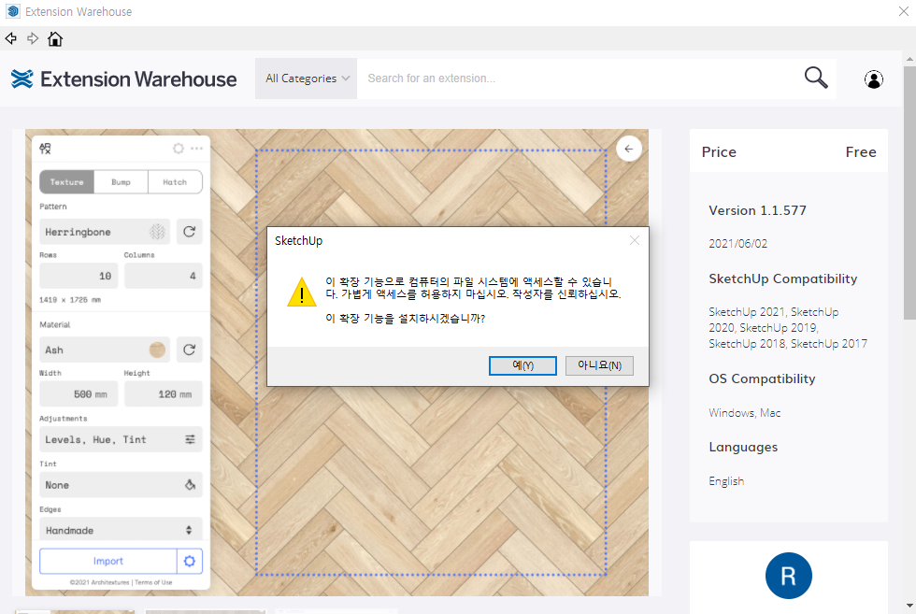This screenshot has width=916, height=614.
Task: Click the Columns value 4 field
Action: click(x=164, y=276)
